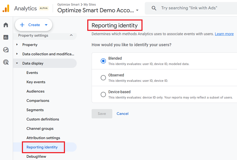This screenshot has height=160, width=237.
Task: Click Data collection and modification label
Action: click(48, 54)
